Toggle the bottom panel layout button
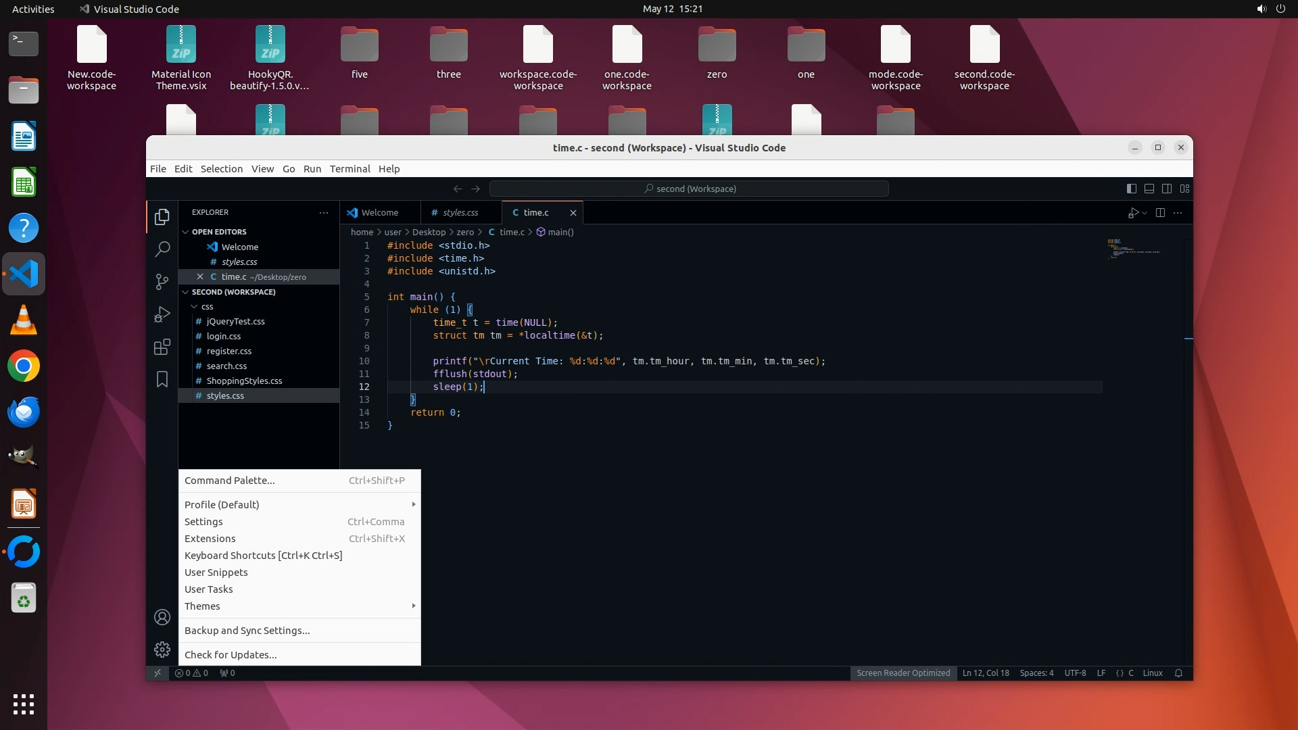 pos(1149,189)
